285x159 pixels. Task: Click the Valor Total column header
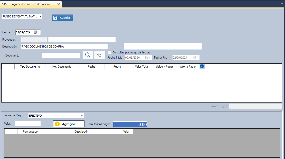click(142, 67)
